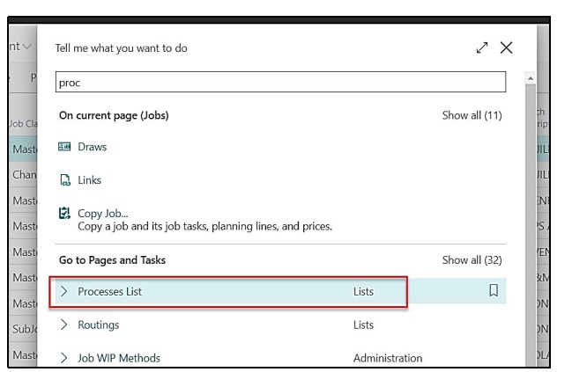The image size is (572, 372).
Task: Expand the Job WIP Methods chevron
Action: [x=63, y=358]
